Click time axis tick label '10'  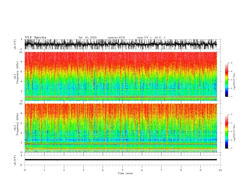tap(220, 170)
